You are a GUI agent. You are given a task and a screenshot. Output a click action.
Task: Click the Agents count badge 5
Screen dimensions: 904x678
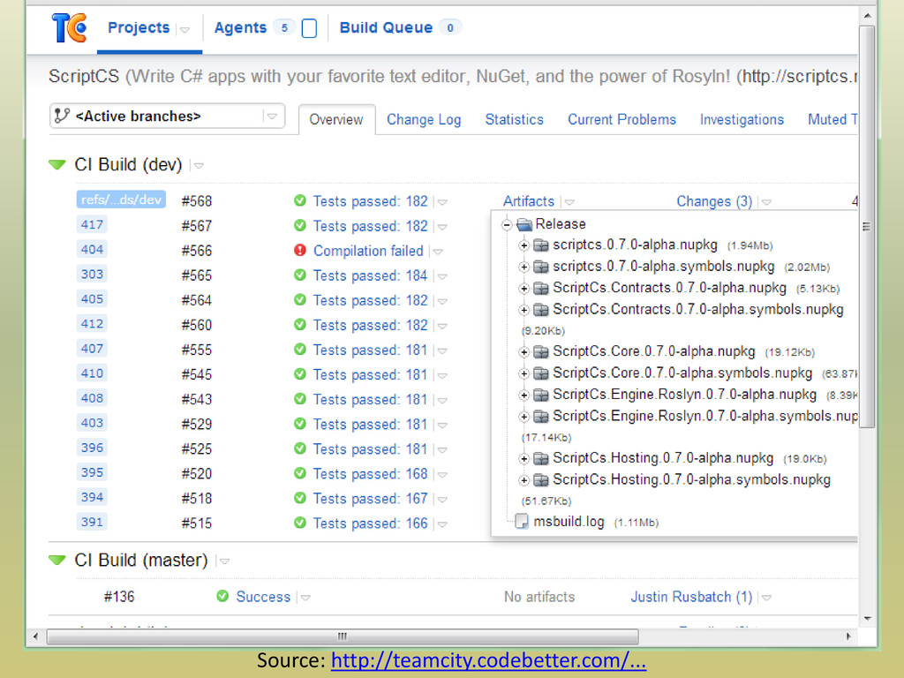tap(284, 27)
